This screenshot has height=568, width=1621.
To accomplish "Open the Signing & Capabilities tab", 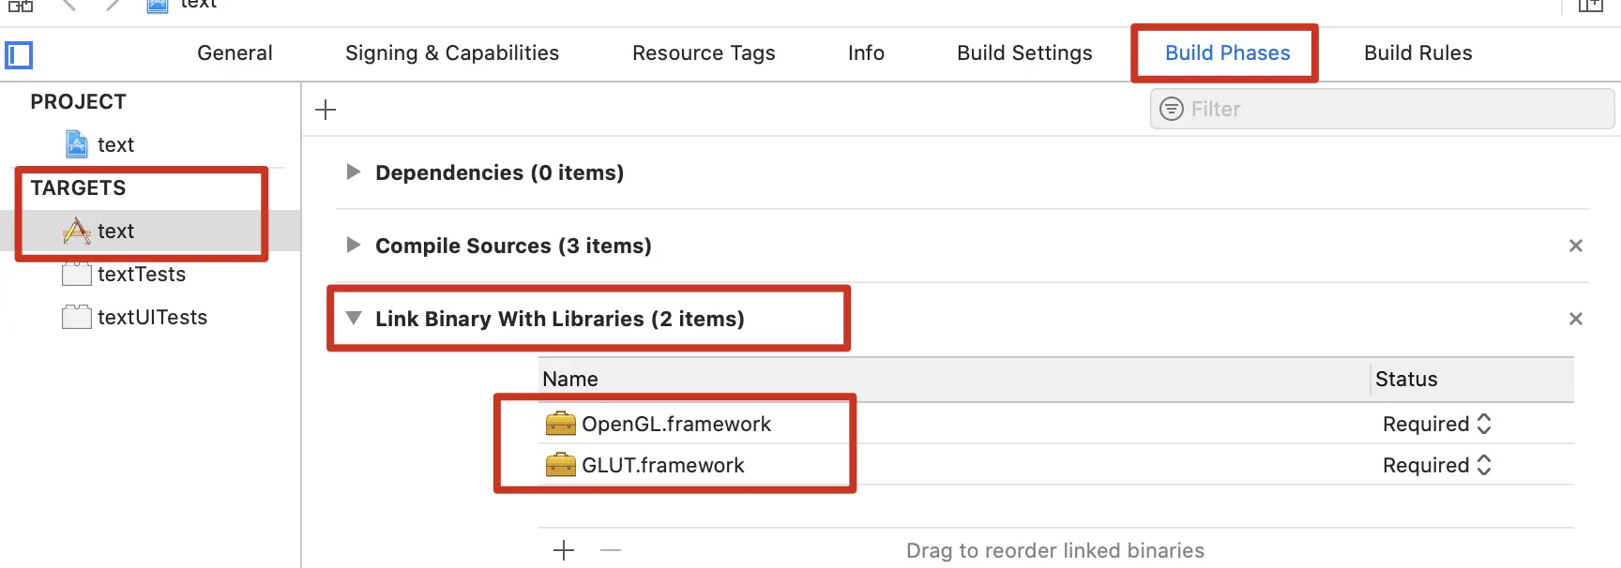I will point(452,53).
